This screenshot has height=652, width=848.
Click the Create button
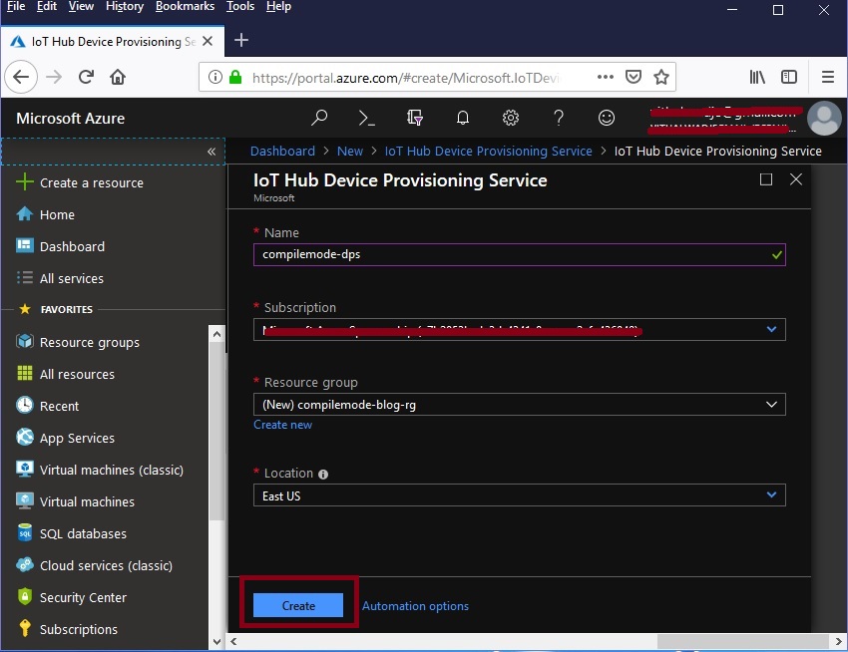tap(297, 605)
